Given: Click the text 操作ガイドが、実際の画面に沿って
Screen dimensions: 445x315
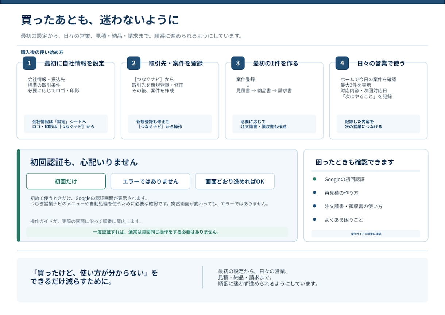Looking at the screenshot, I should click(86, 221).
